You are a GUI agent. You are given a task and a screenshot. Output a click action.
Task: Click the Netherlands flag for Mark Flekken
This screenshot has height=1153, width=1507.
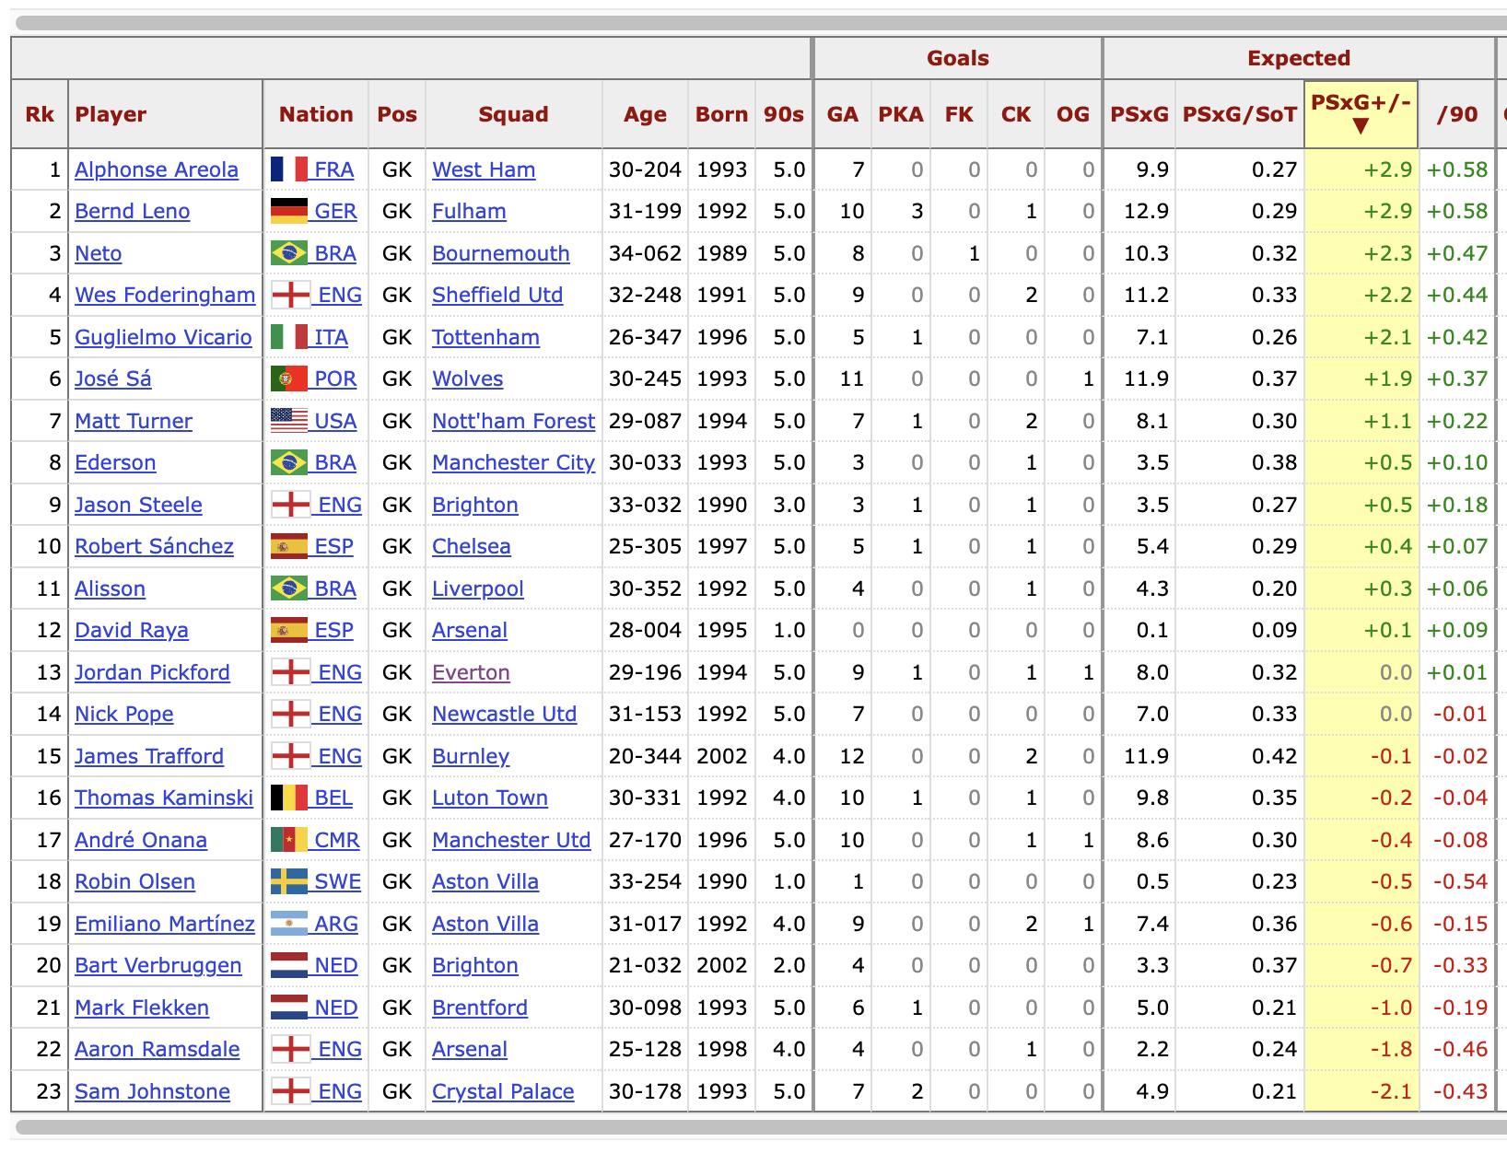(289, 1007)
